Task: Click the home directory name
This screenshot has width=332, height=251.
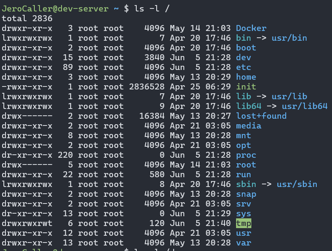Action: 246,77
